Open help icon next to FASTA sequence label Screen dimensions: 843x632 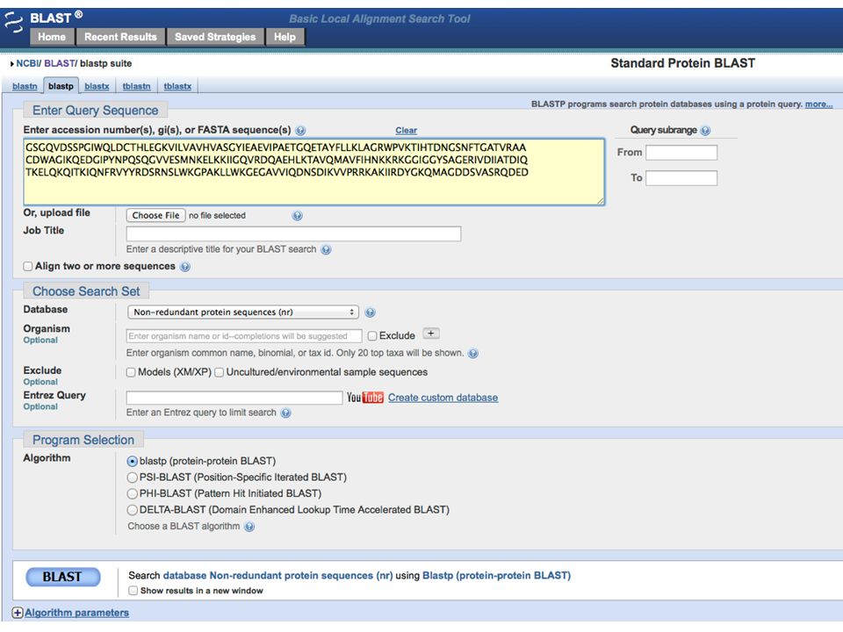(300, 130)
